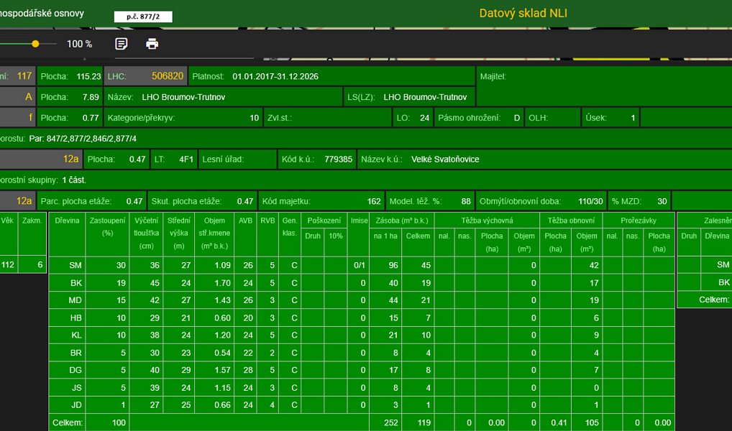
Task: Click the Kategorie/překryv field
Action: click(183, 118)
